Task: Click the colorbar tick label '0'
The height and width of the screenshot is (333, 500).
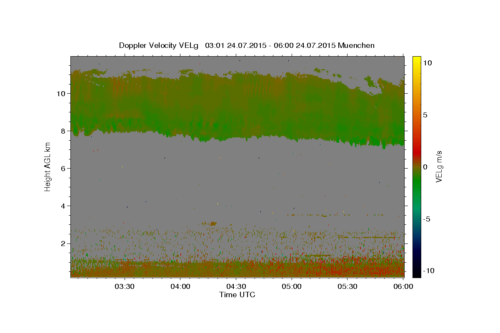Action: (x=425, y=167)
